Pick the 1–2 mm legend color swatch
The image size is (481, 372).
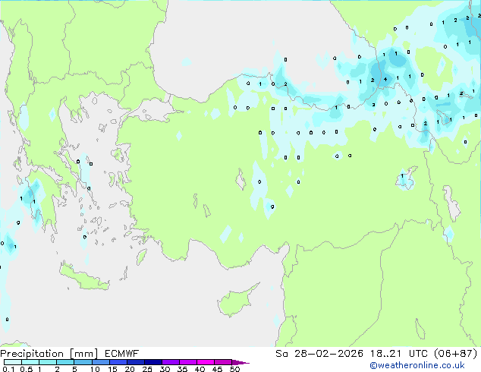[48, 362]
